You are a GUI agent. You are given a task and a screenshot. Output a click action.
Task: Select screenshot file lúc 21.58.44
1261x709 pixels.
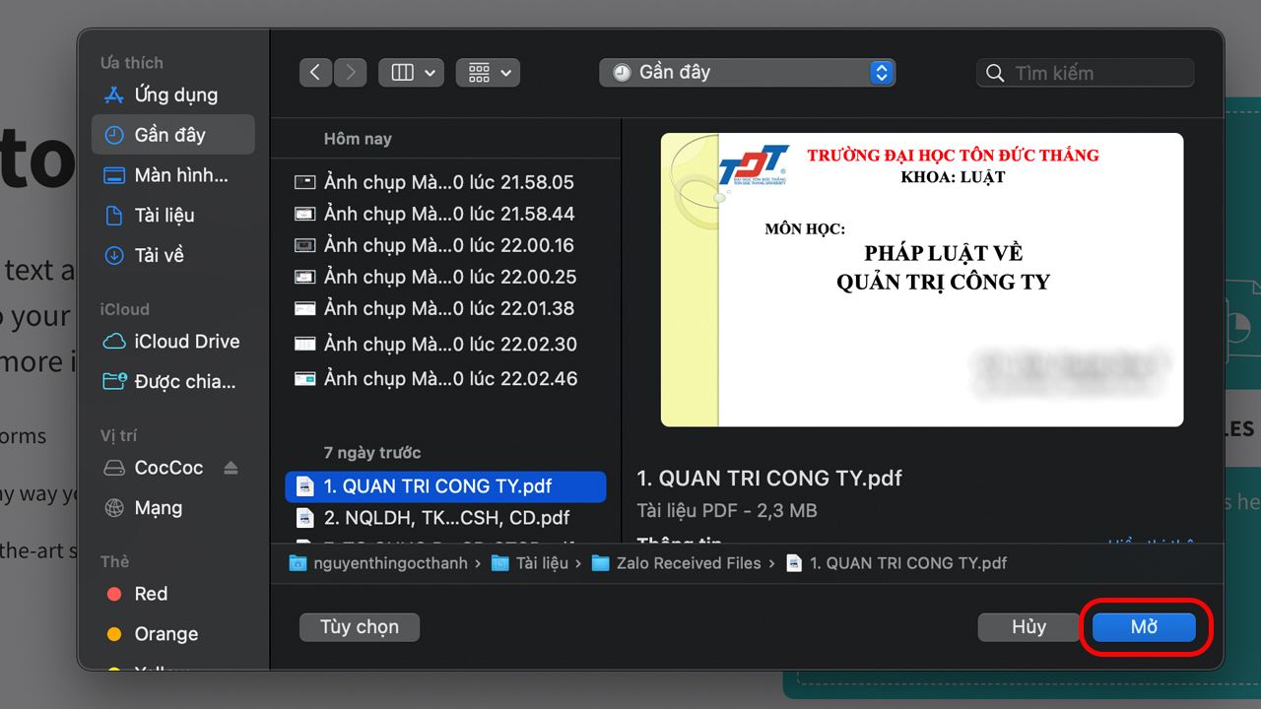[445, 214]
